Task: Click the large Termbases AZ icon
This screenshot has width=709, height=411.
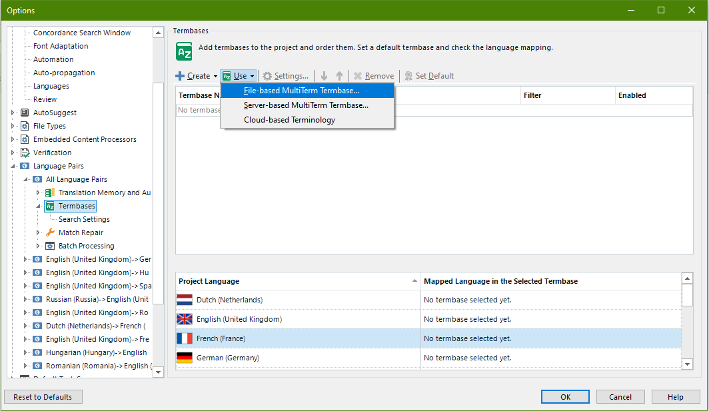Action: (x=184, y=51)
